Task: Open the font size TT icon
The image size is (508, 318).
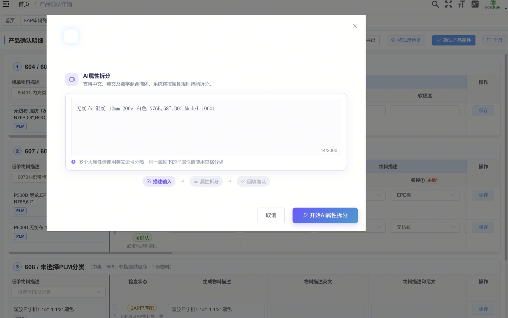Action: coord(462,4)
